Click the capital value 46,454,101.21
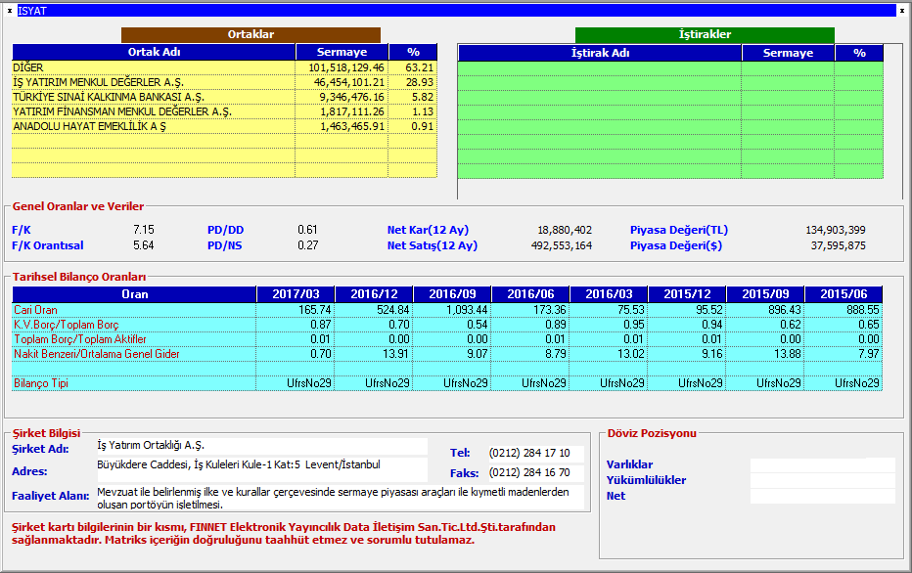Image resolution: width=912 pixels, height=573 pixels. pos(349,82)
